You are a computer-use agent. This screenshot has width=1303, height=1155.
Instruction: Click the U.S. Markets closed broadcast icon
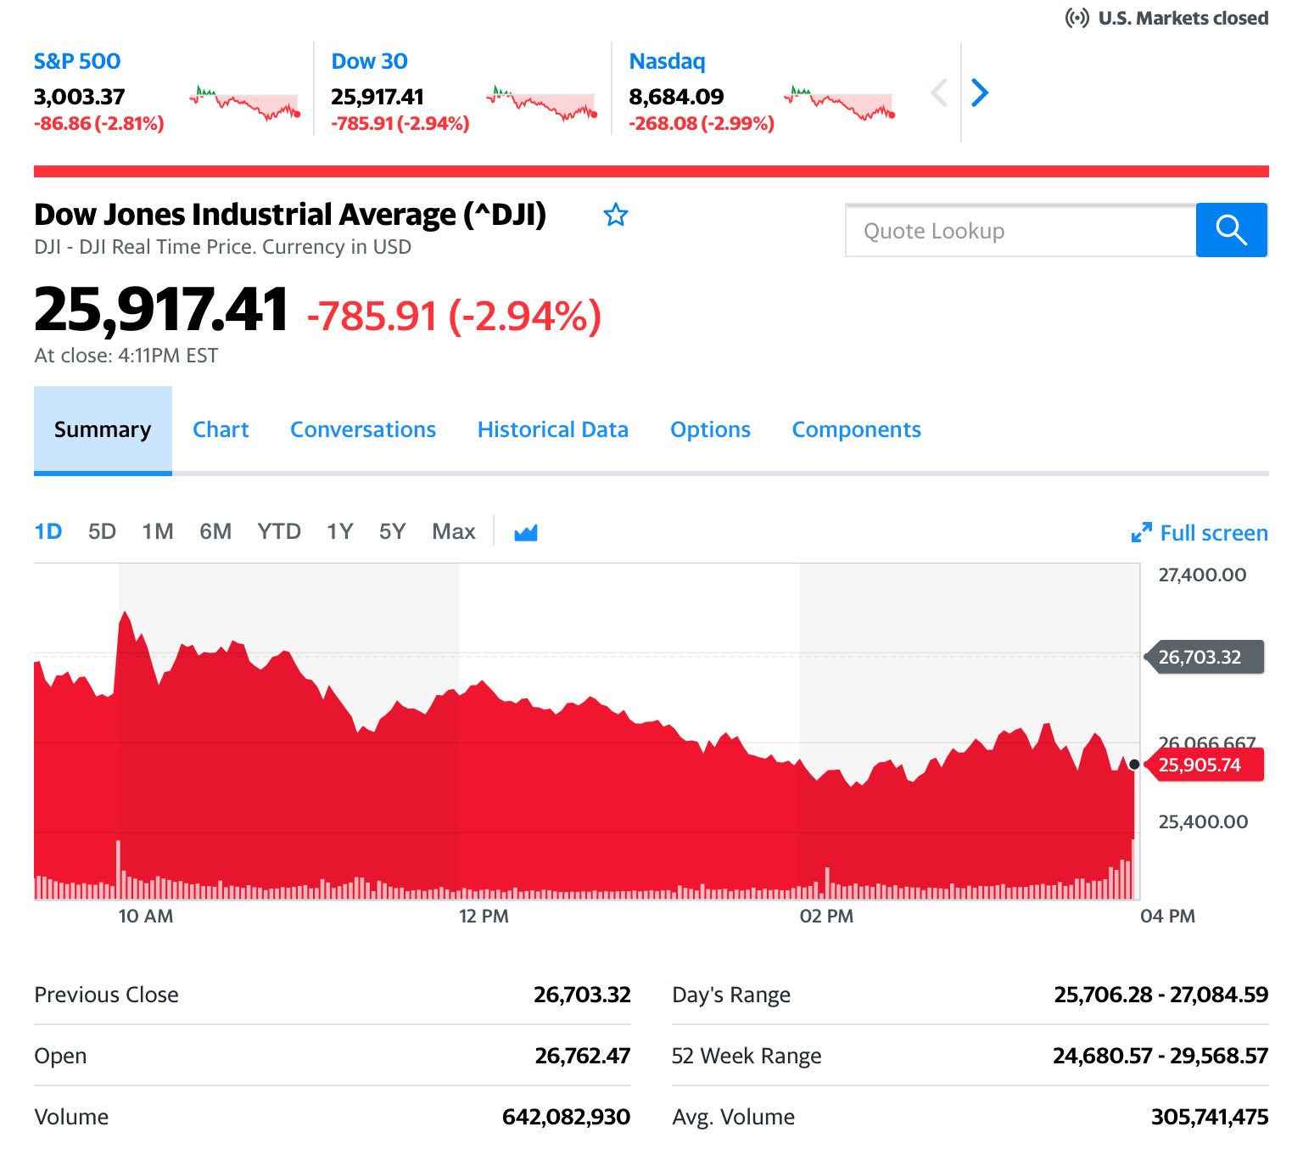pyautogui.click(x=1077, y=18)
